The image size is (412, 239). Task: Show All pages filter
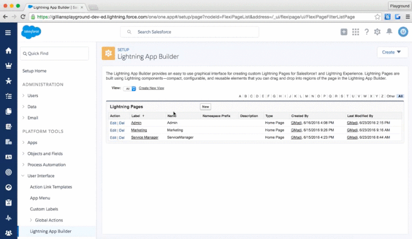pos(400,96)
